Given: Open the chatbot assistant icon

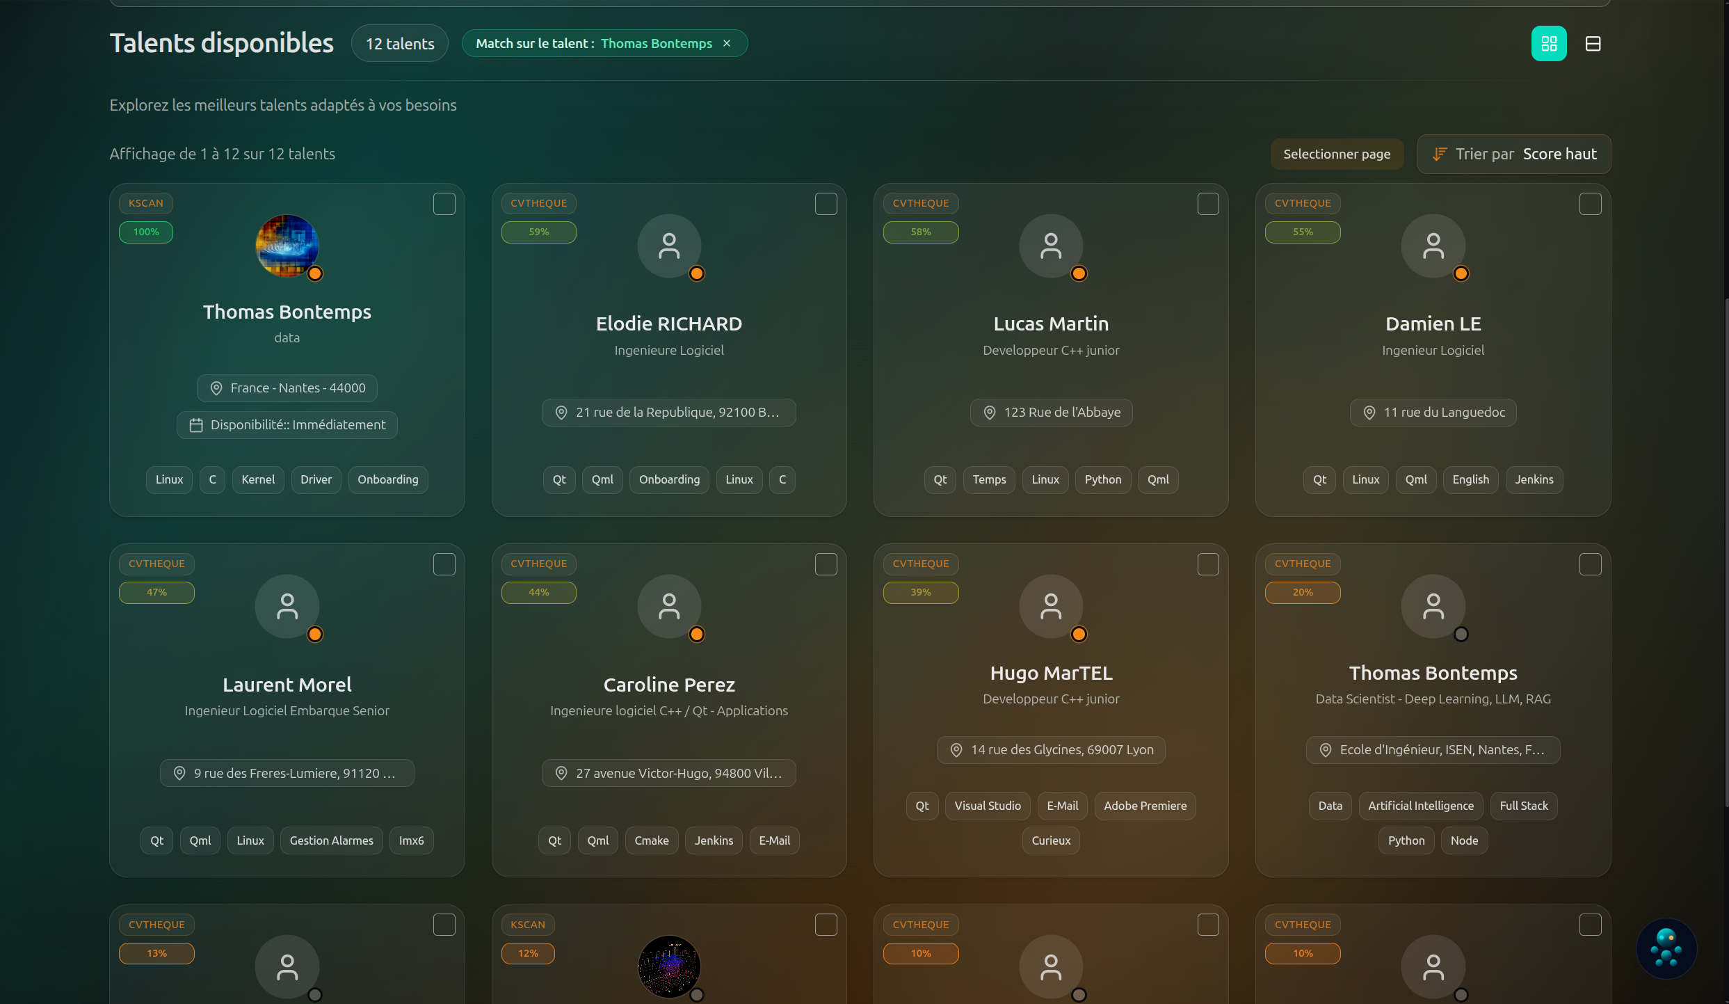Looking at the screenshot, I should click(x=1666, y=948).
